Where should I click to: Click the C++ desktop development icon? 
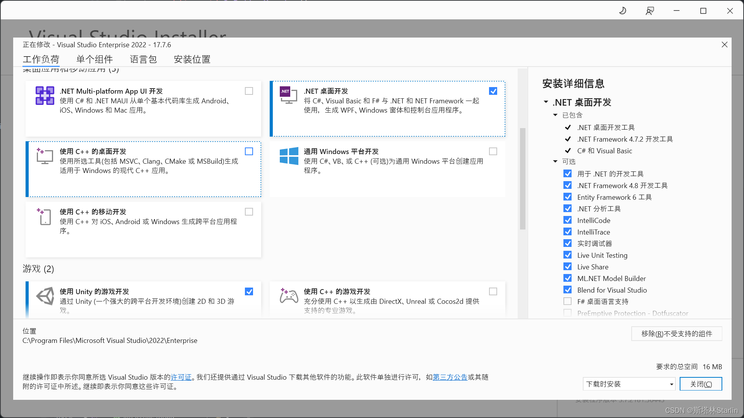click(x=45, y=156)
